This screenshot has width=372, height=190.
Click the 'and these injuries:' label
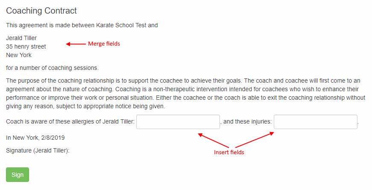(x=247, y=121)
